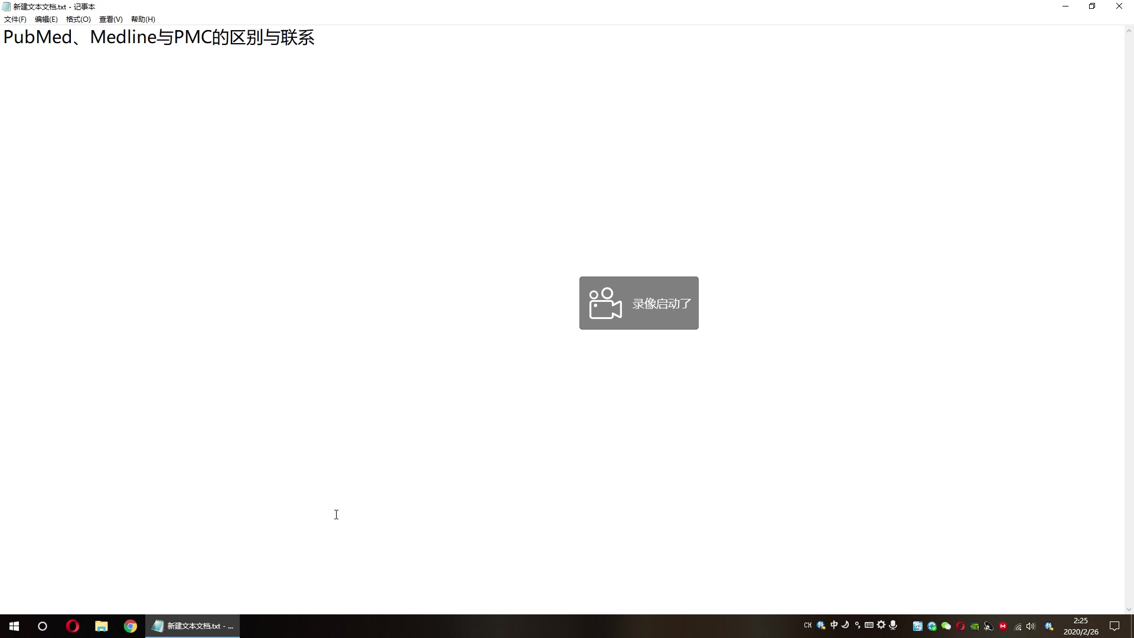This screenshot has width=1134, height=638.
Task: Click the scrollbar down arrow in Notepad
Action: [1129, 609]
